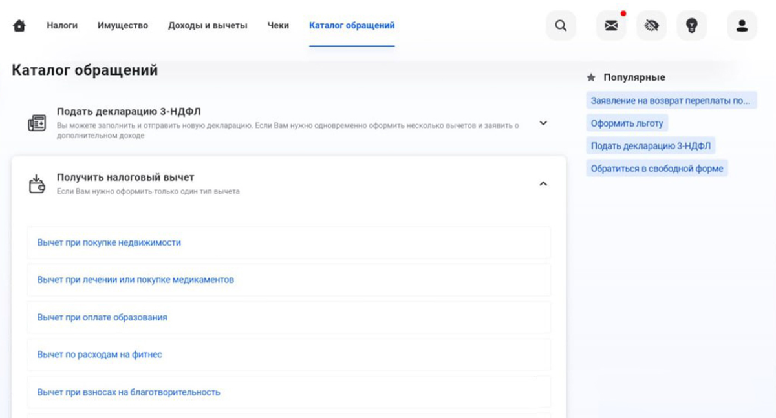Click the Оформить льготу popular tag

[627, 123]
